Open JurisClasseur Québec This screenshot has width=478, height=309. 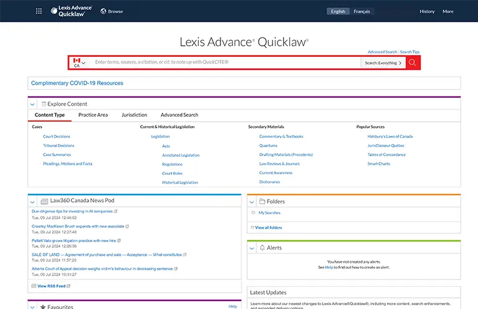tap(386, 146)
